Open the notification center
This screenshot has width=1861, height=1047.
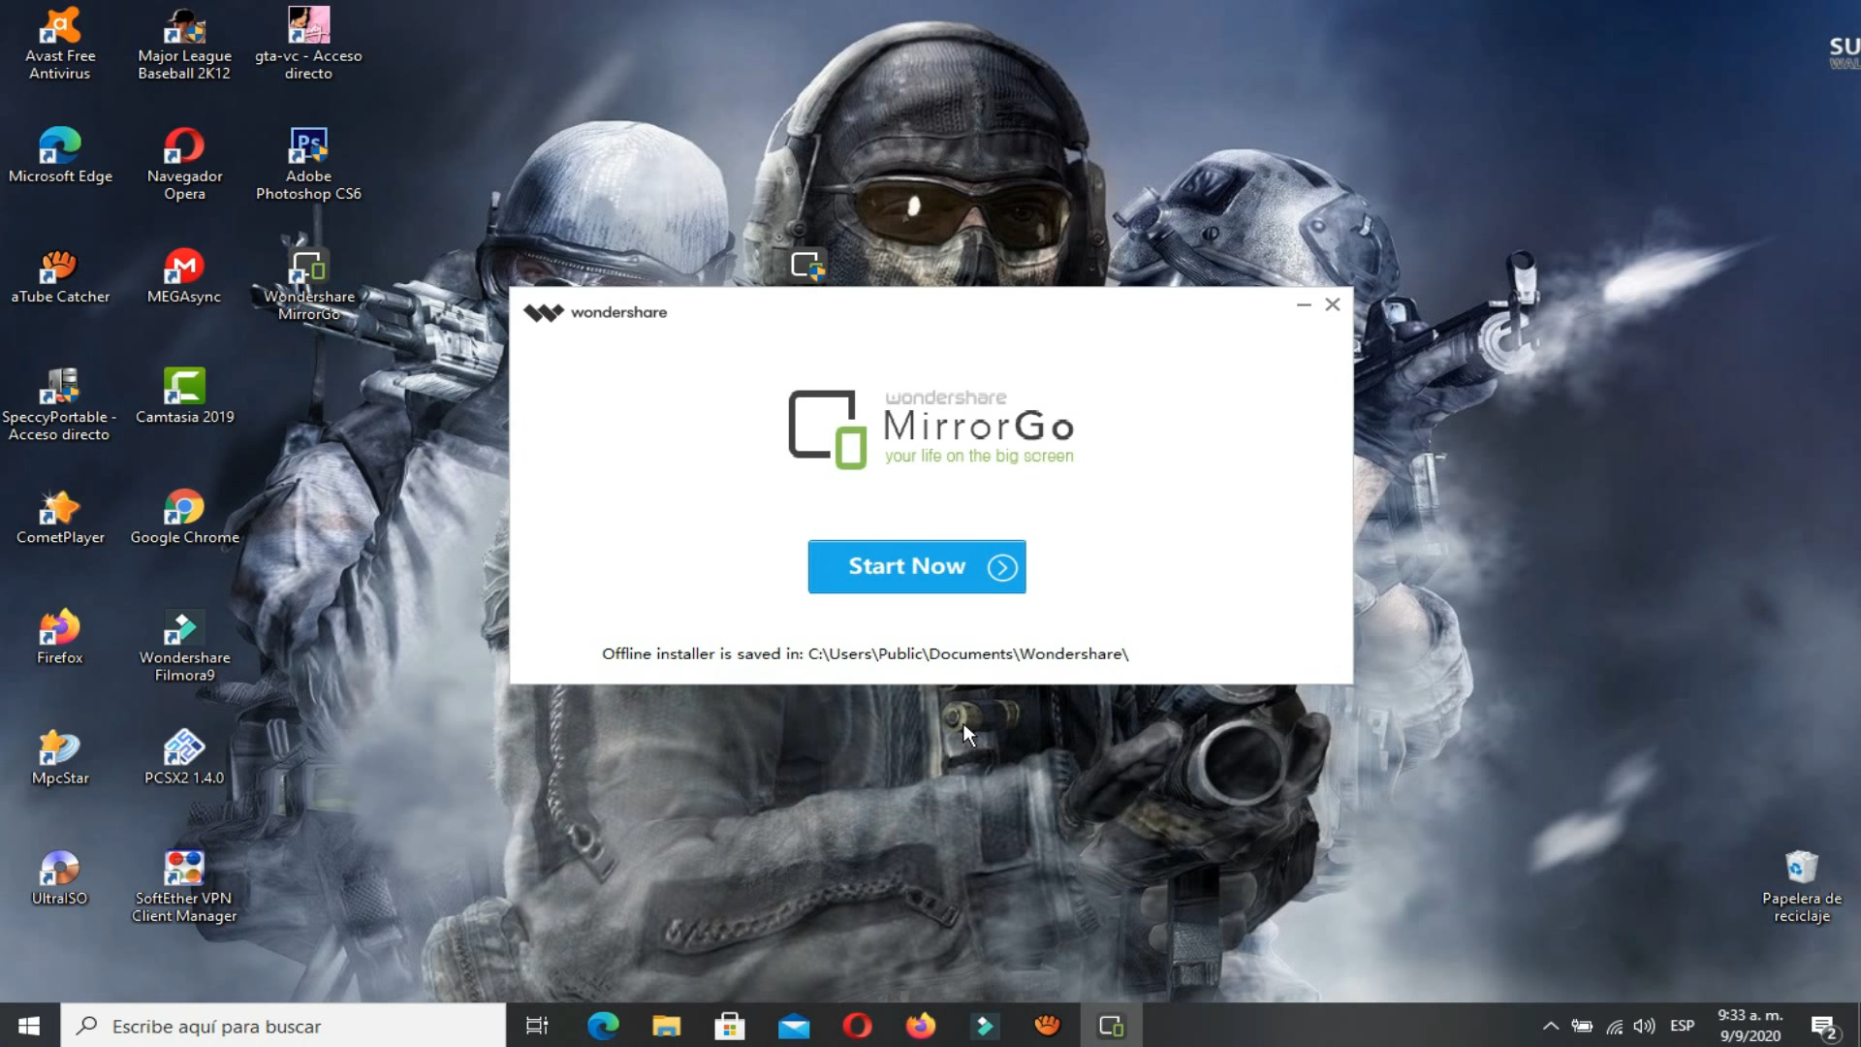(x=1826, y=1026)
